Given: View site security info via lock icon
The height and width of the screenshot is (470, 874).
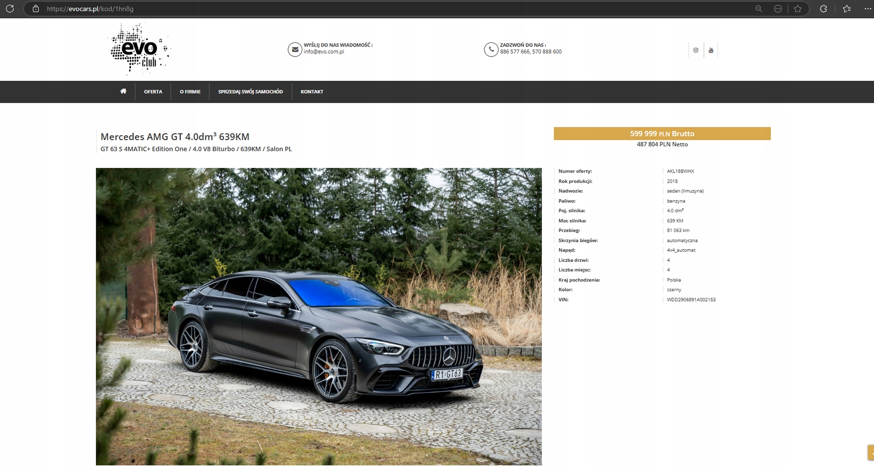Looking at the screenshot, I should pos(36,9).
